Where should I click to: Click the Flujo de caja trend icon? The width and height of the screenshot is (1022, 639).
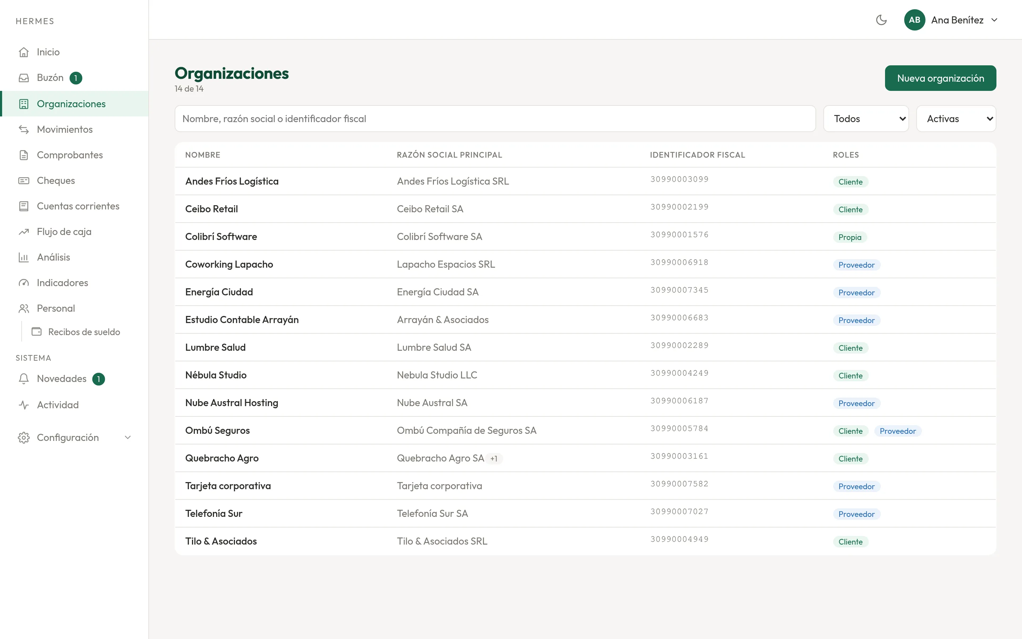(24, 231)
